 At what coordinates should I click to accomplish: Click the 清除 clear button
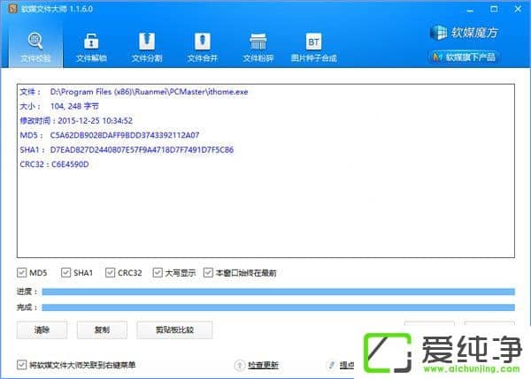point(42,330)
